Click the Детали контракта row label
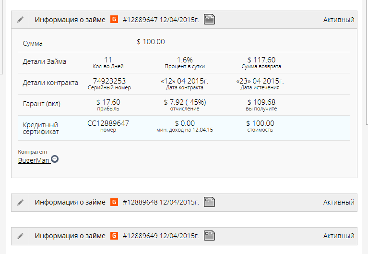Viewport: 368px width, 254px height. pyautogui.click(x=50, y=83)
